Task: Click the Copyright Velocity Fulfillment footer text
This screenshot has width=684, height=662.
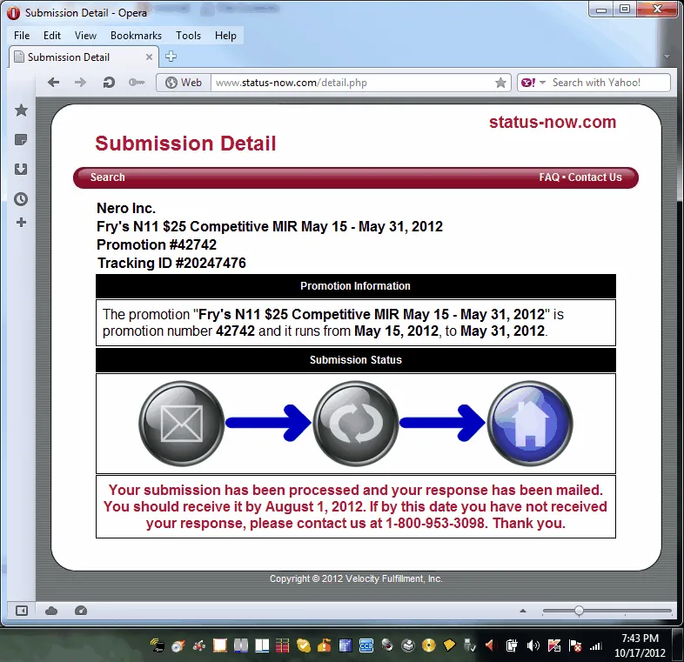Action: click(356, 578)
